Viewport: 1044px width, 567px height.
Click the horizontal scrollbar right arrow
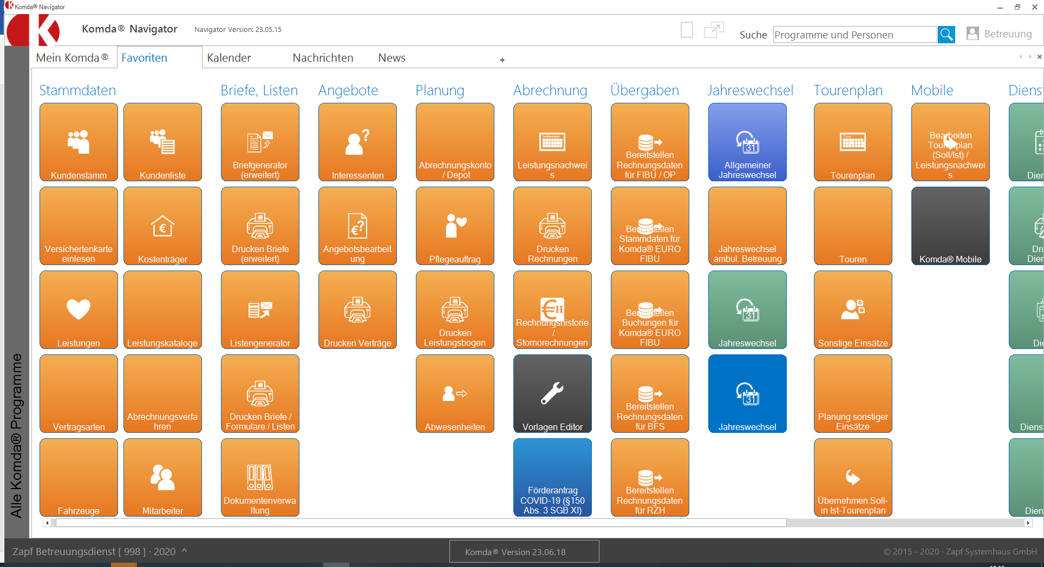click(x=1028, y=523)
